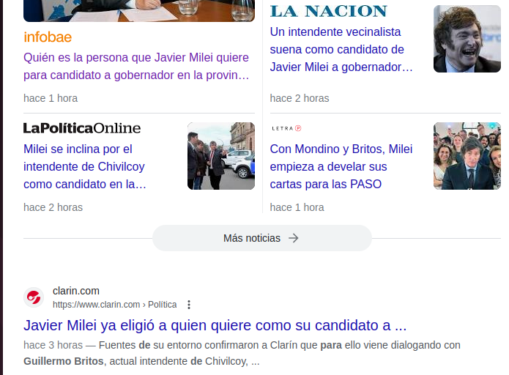The height and width of the screenshot is (375, 509).
Task: Open the infobae article about Javier Milei's candidate
Action: point(136,66)
